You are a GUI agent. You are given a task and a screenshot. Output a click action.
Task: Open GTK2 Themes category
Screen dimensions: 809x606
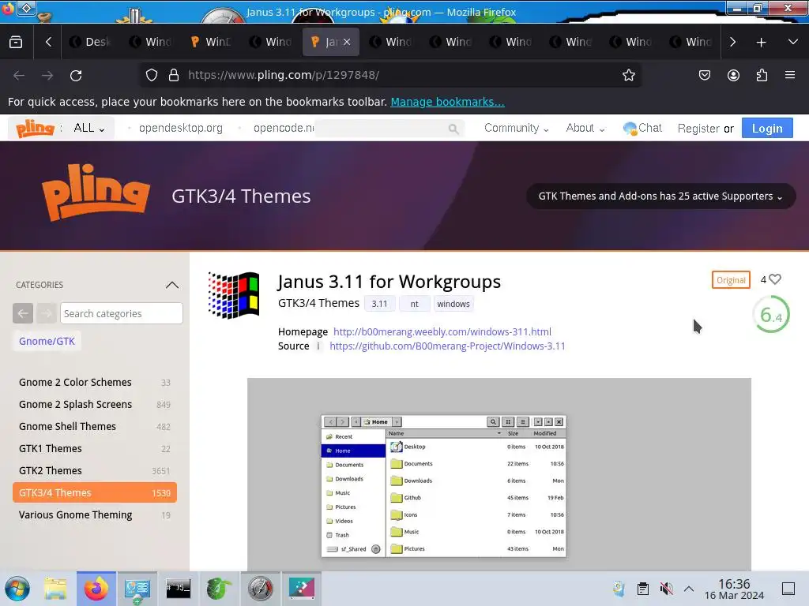click(95, 471)
